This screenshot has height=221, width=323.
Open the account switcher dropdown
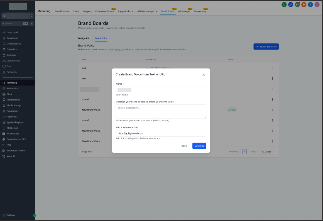point(18,16)
